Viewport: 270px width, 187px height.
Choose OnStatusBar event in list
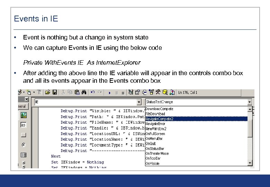(x=196, y=149)
